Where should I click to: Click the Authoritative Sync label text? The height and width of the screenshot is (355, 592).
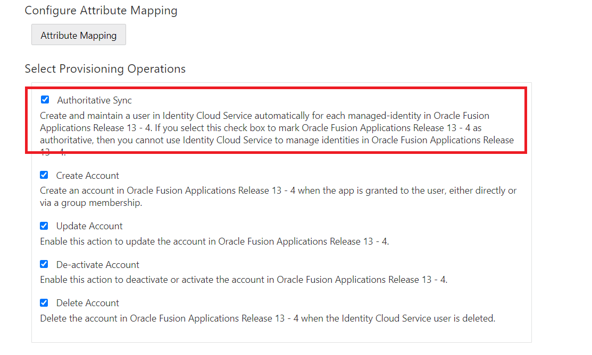pos(94,100)
